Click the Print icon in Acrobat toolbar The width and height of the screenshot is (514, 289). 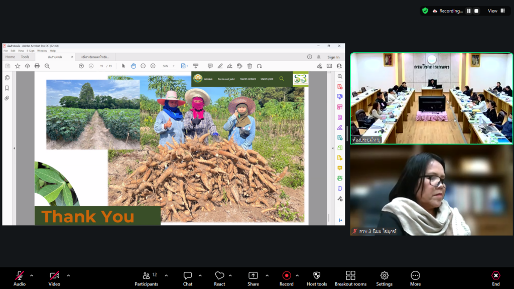tap(37, 66)
